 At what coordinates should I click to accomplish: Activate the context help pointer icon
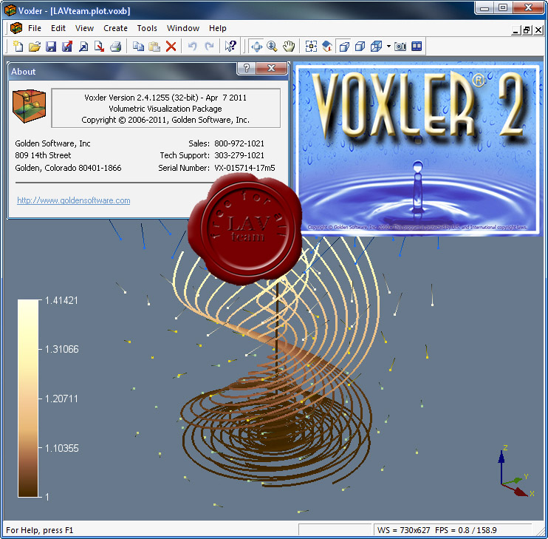coord(230,46)
